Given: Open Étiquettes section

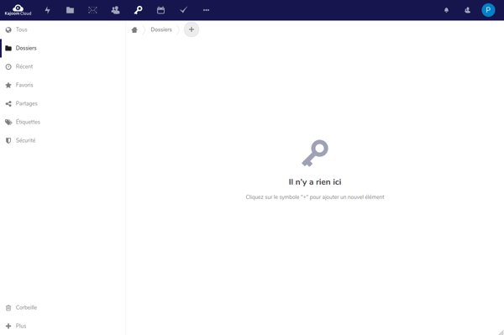Looking at the screenshot, I should click(63, 122).
